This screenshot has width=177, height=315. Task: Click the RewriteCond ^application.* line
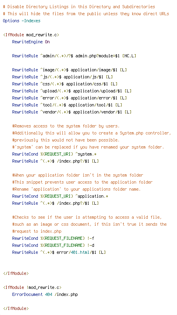(x=60, y=196)
